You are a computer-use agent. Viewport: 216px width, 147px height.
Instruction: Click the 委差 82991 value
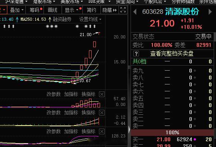point(204,45)
